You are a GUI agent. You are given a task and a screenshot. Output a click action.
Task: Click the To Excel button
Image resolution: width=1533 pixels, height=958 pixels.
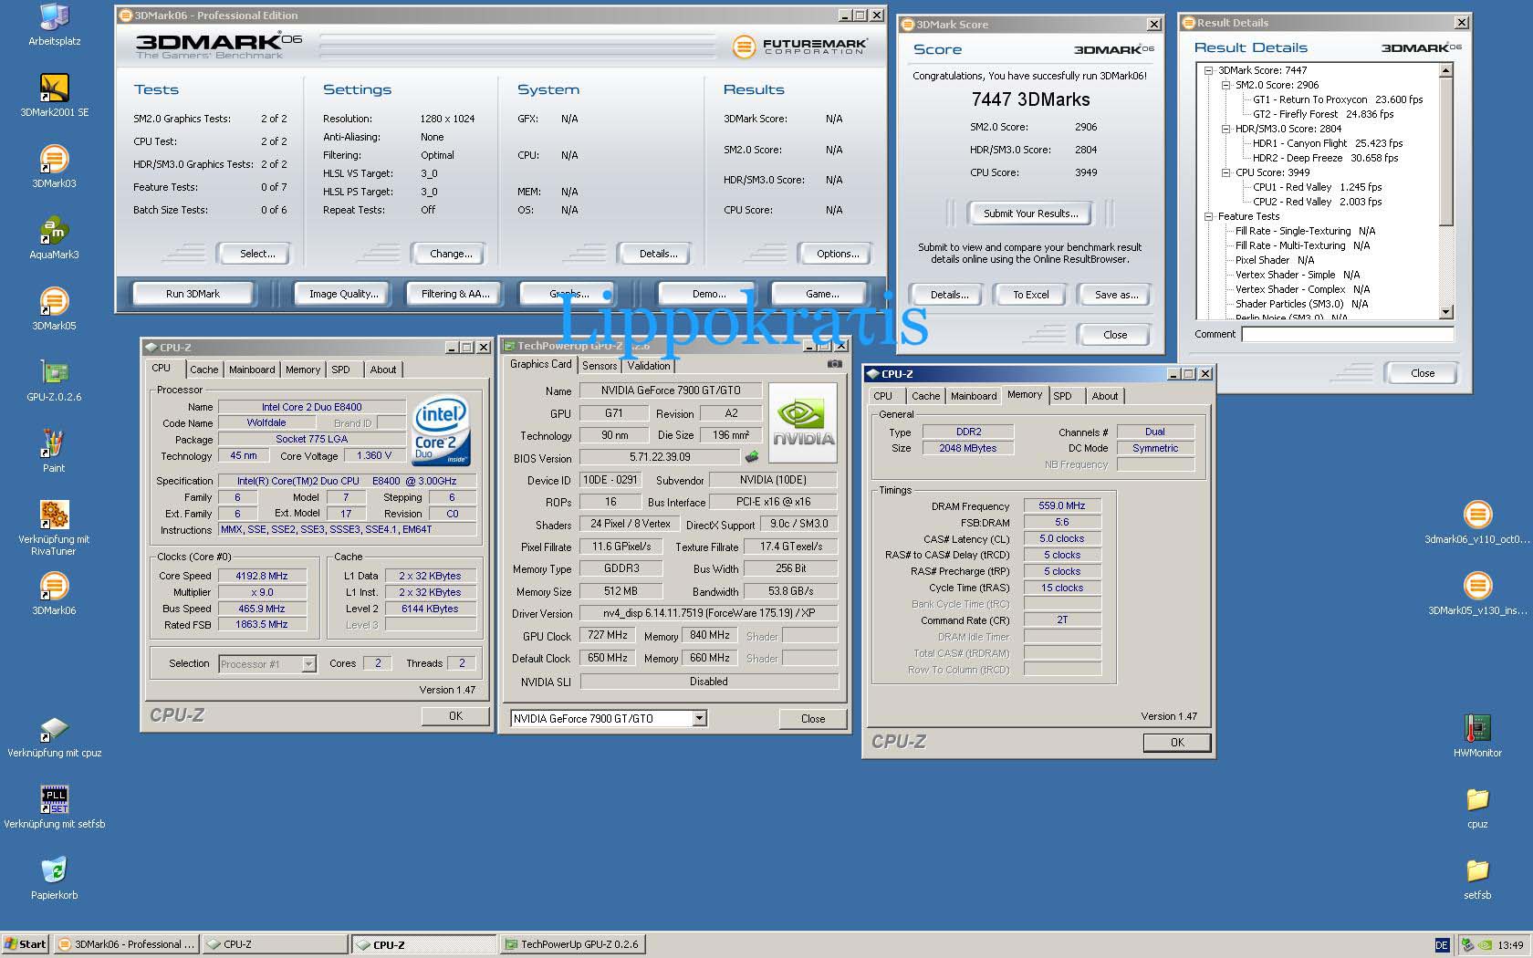point(1031,295)
